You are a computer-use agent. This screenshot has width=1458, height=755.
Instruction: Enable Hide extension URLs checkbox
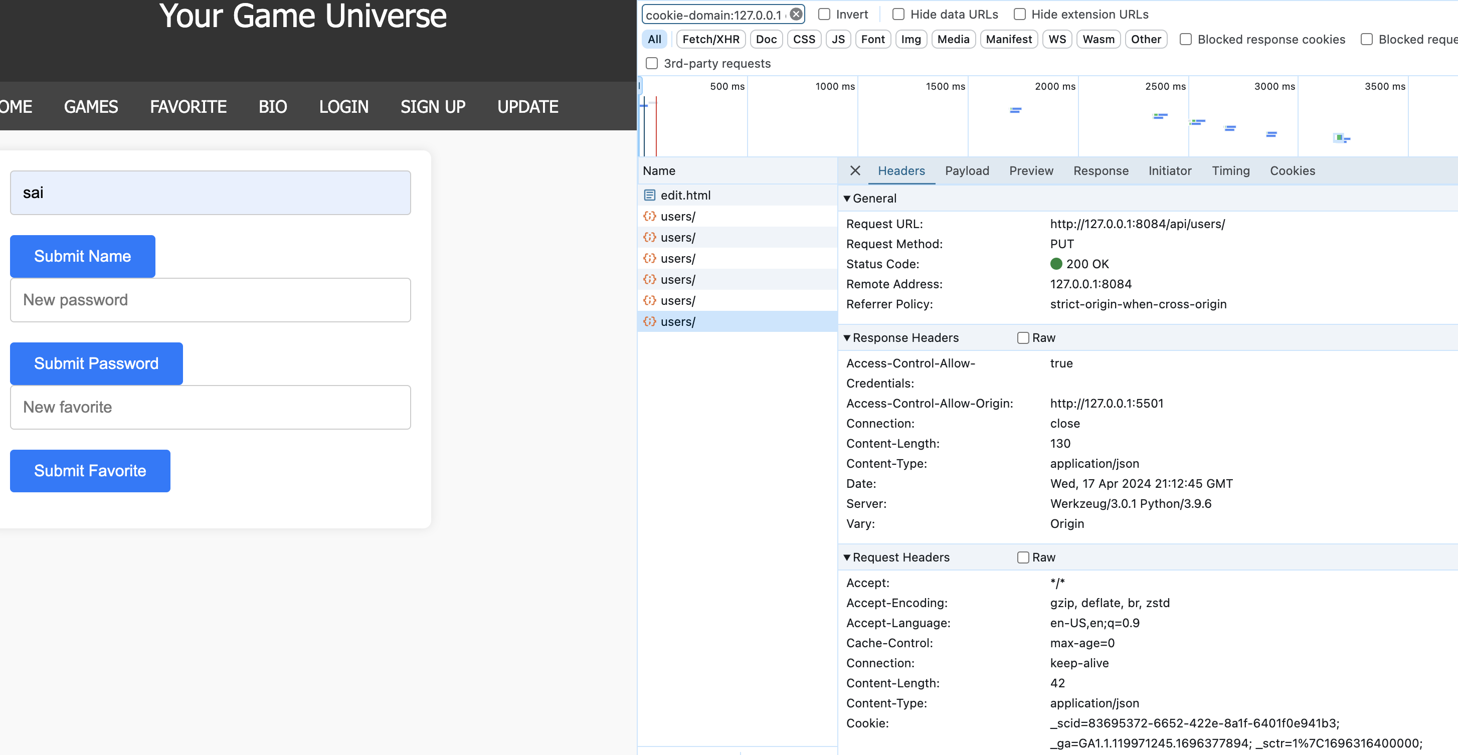(x=1019, y=14)
